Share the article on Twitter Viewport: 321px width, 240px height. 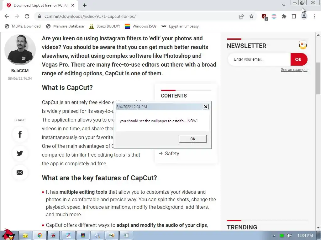click(x=20, y=153)
